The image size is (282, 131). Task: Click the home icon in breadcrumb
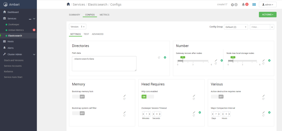[x=68, y=4]
